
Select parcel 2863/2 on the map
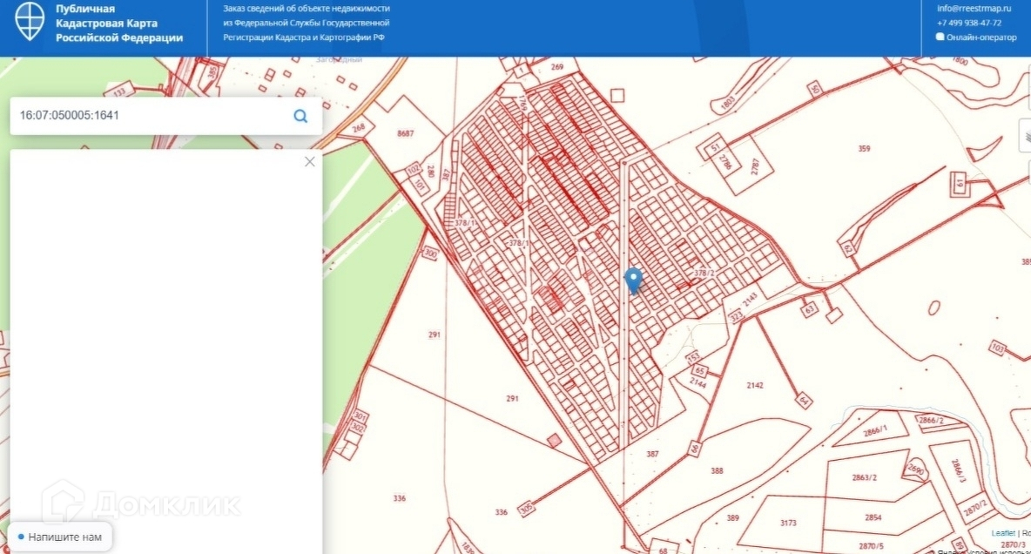tap(865, 477)
